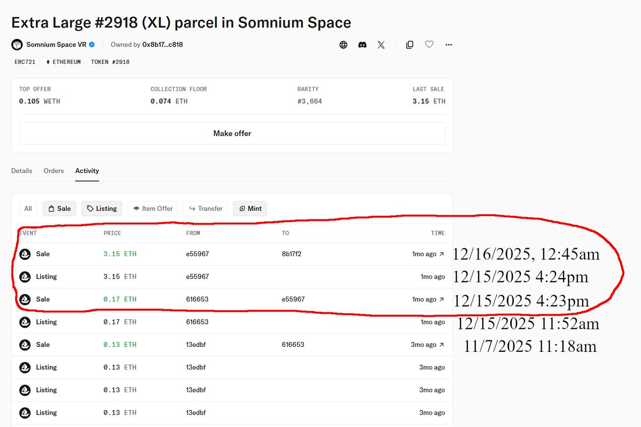Open the 0.17 ETH Sale transaction arrow
The height and width of the screenshot is (427, 641).
(x=441, y=299)
